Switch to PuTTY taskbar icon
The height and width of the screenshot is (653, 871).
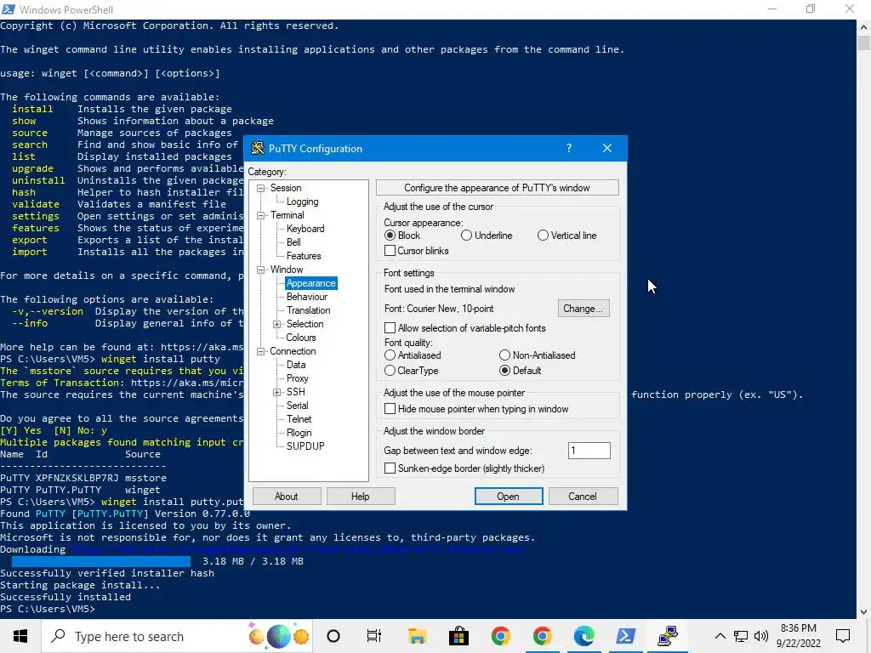[x=667, y=636]
